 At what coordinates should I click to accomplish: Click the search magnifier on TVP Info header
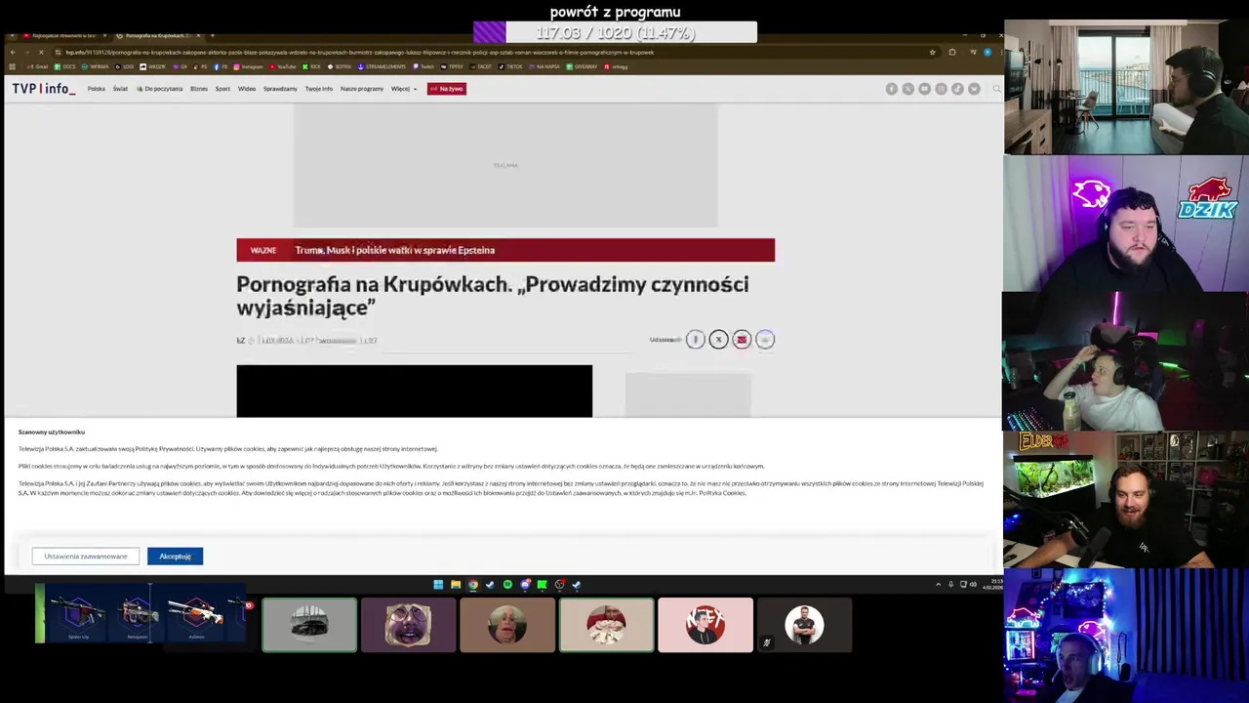tap(996, 89)
